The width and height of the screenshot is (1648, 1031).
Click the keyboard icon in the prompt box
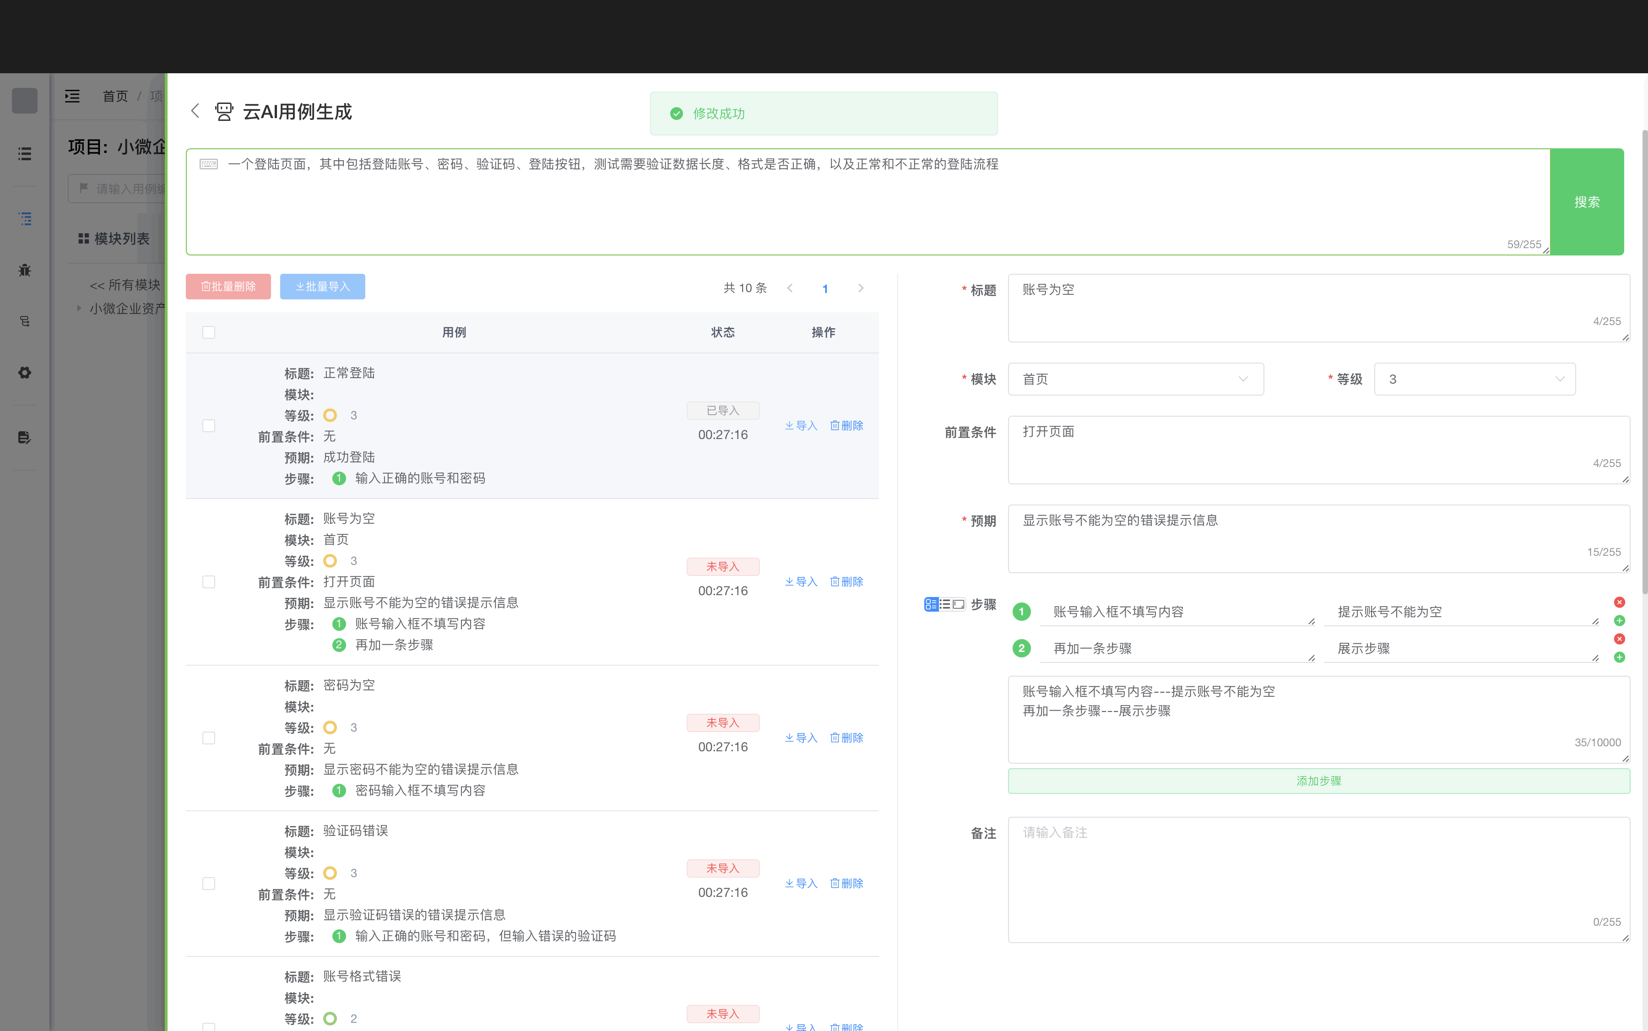[209, 163]
